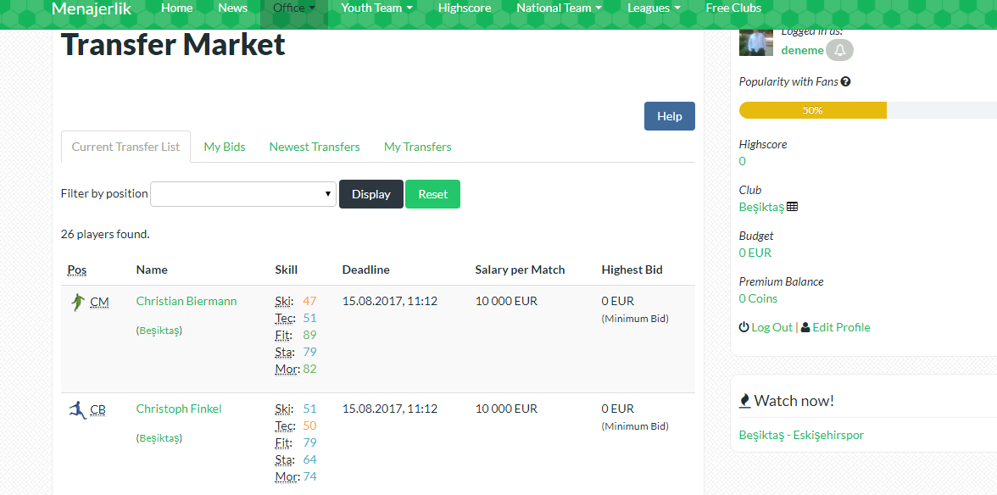Open the Filter by position dropdown
Image resolution: width=997 pixels, height=495 pixels.
[242, 194]
